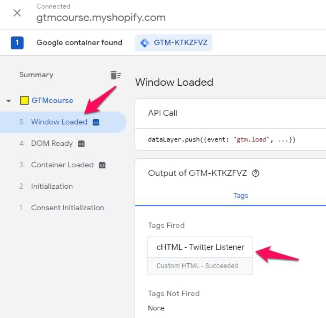
Task: Click the blue container count badge
Action: 17,43
